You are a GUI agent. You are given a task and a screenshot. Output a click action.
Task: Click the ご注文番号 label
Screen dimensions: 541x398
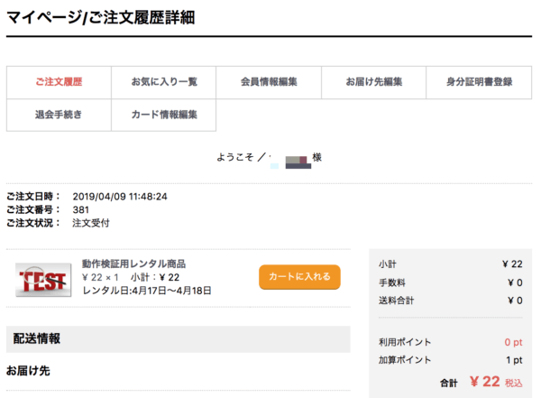coord(33,210)
